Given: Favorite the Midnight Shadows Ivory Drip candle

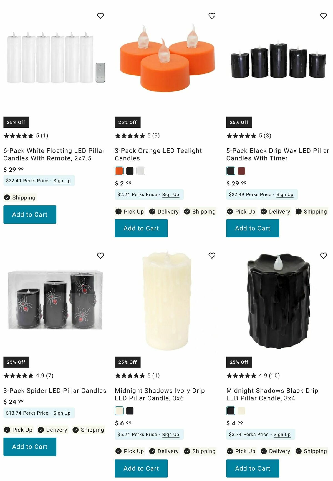Looking at the screenshot, I should click(212, 256).
